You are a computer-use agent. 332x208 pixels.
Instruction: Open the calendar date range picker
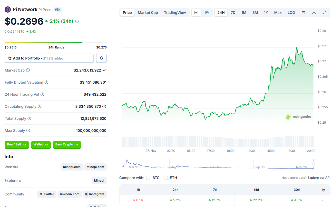pos(303,13)
